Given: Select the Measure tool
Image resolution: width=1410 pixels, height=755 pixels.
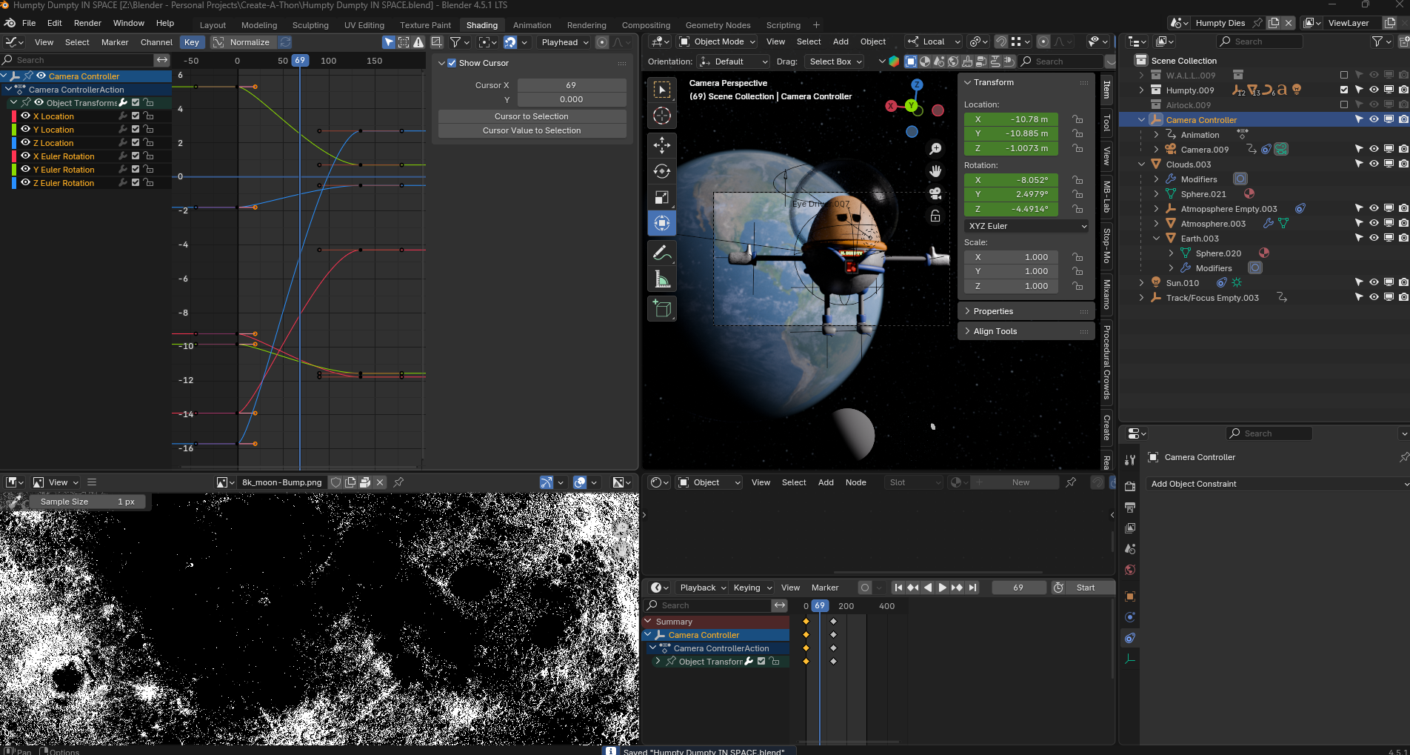Looking at the screenshot, I should coord(662,279).
